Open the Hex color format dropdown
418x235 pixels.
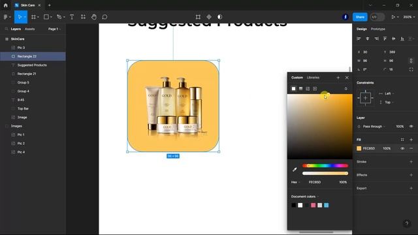coord(295,182)
